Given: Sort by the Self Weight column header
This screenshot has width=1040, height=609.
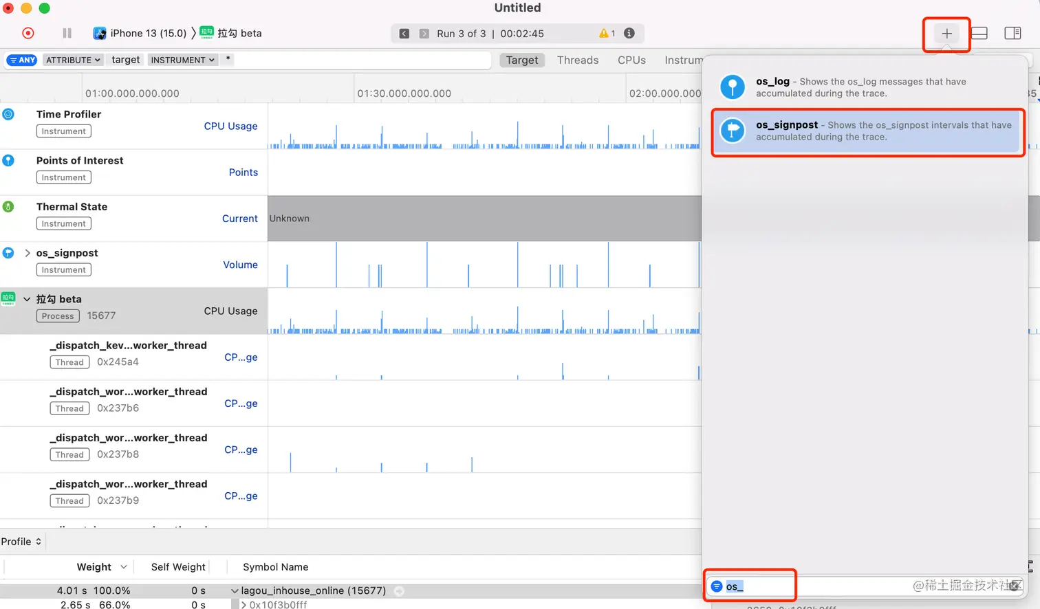Looking at the screenshot, I should pyautogui.click(x=178, y=567).
